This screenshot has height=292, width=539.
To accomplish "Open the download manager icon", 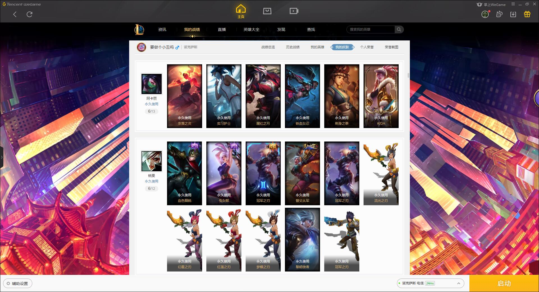I will (513, 14).
